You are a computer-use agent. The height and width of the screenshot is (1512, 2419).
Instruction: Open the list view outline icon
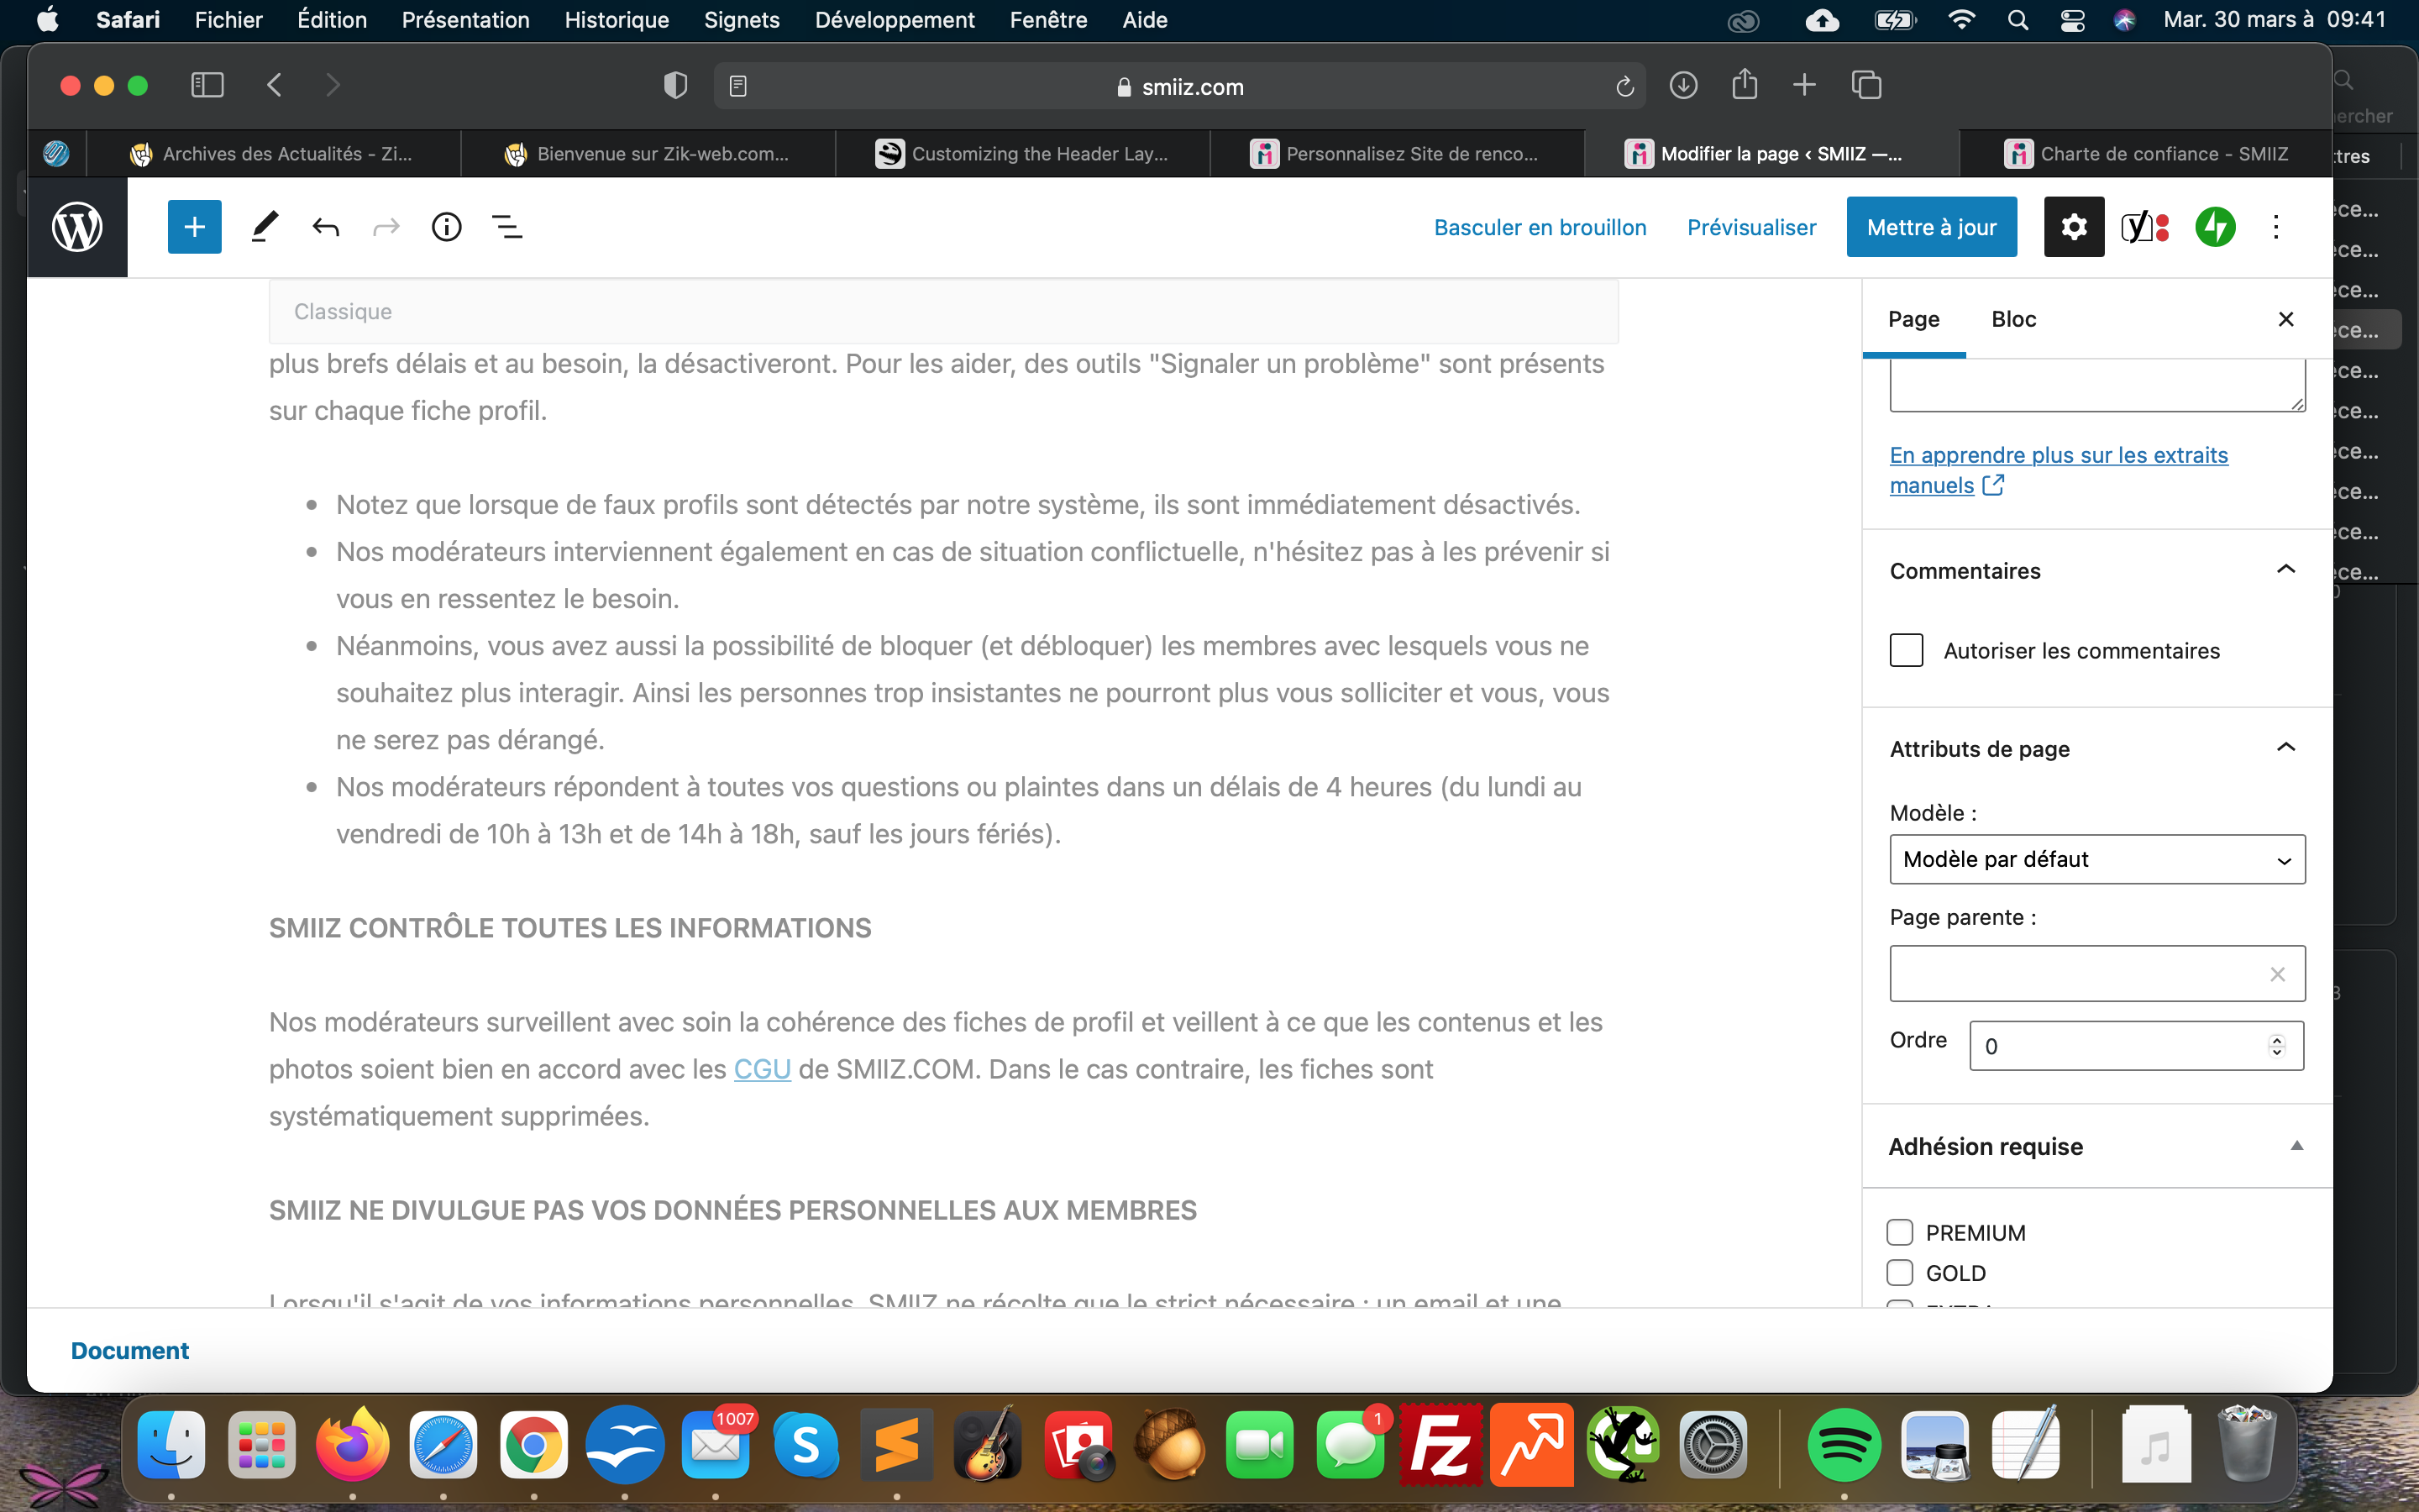[x=508, y=227]
